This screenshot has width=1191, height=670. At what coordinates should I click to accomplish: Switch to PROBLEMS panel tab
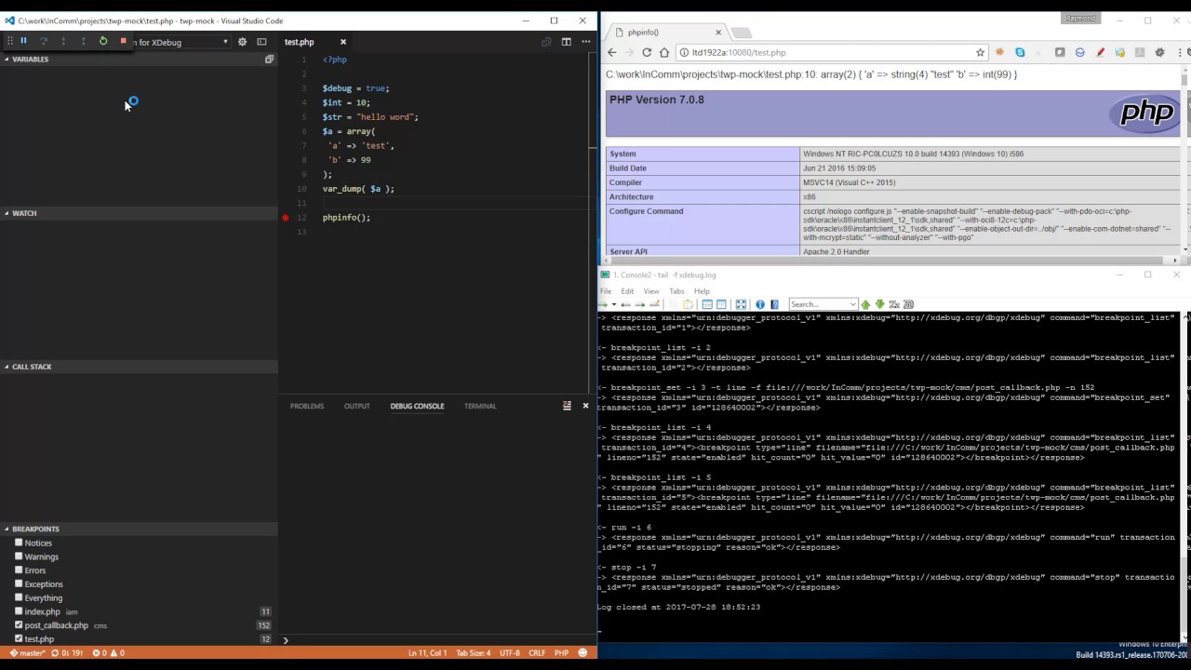[x=307, y=406]
